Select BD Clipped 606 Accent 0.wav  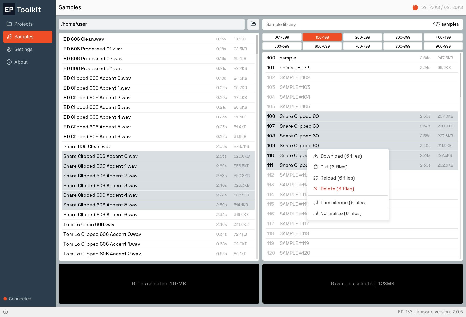[x=158, y=78]
